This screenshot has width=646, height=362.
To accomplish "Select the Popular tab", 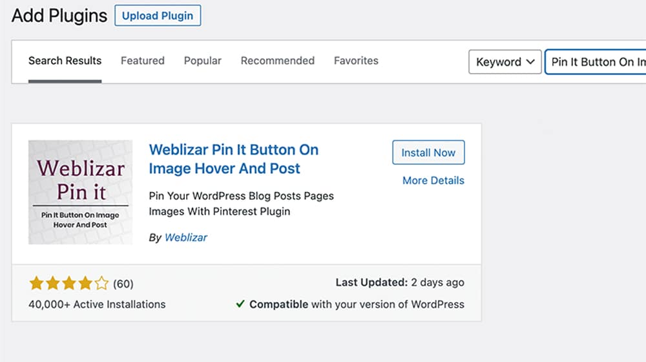I will click(x=203, y=61).
